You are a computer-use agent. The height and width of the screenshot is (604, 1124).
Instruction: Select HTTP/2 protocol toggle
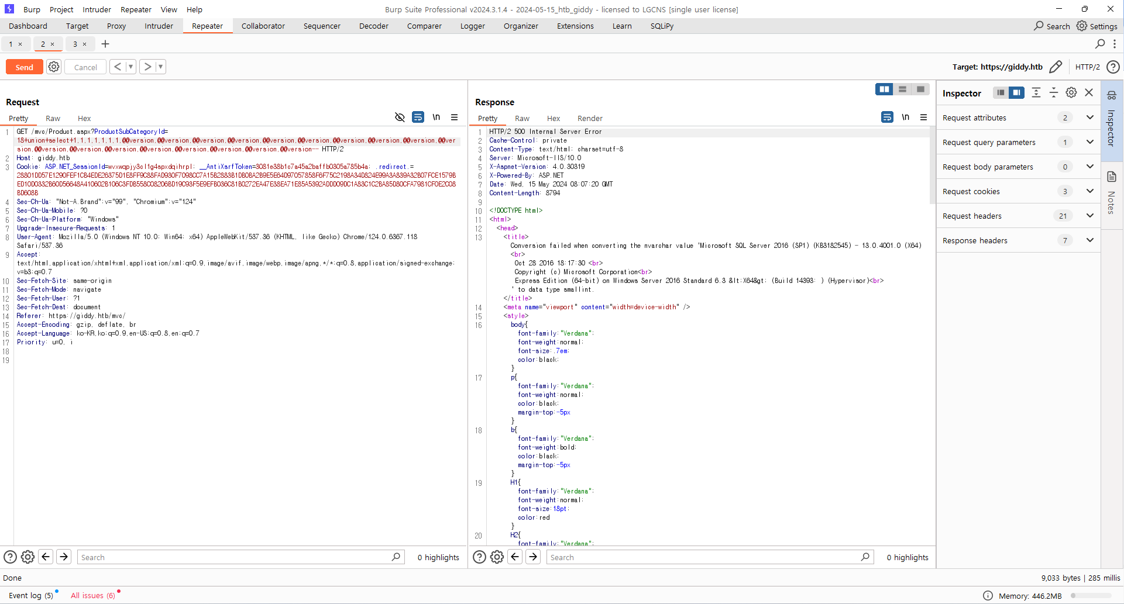point(1087,67)
